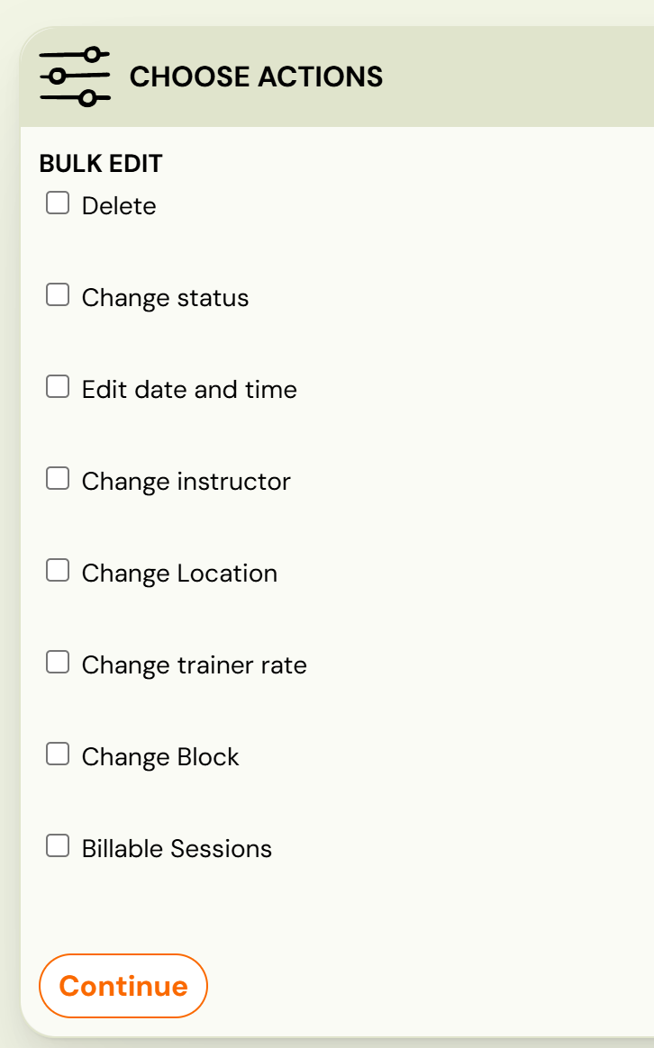Screen dimensions: 654x1048
Task: Click the Change trainer rate label
Action: [x=194, y=665]
